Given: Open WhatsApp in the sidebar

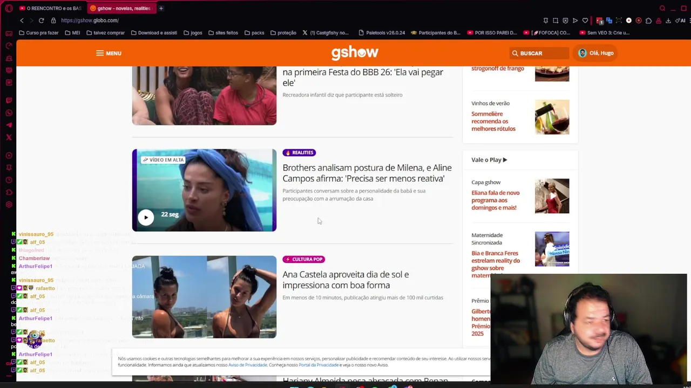Looking at the screenshot, I should point(9,113).
